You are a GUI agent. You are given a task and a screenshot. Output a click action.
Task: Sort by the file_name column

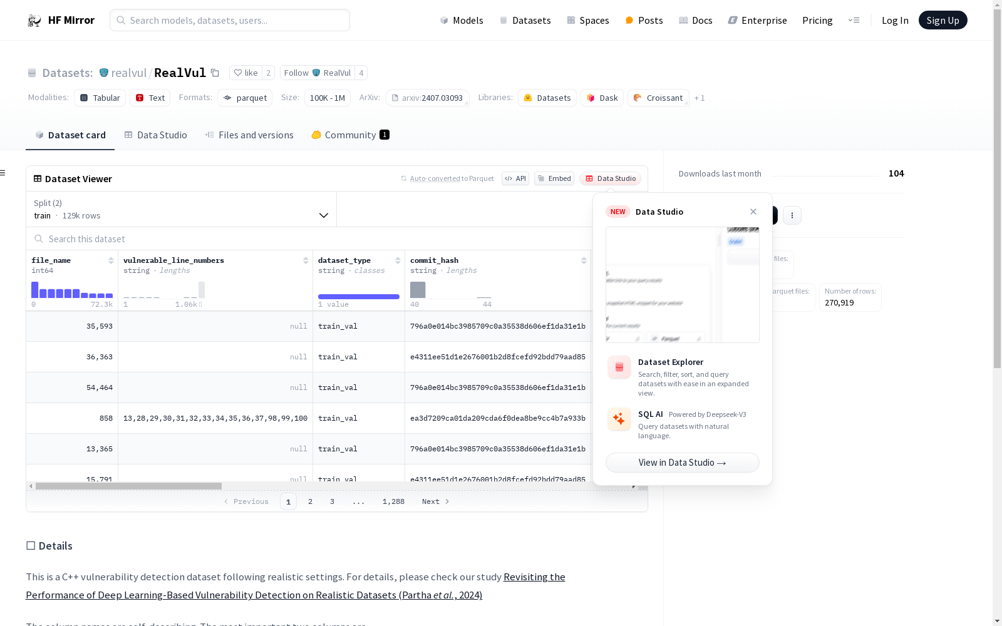coord(111,260)
